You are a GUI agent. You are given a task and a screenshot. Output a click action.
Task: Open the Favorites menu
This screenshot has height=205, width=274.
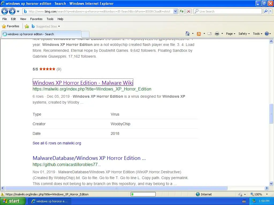(x=36, y=19)
